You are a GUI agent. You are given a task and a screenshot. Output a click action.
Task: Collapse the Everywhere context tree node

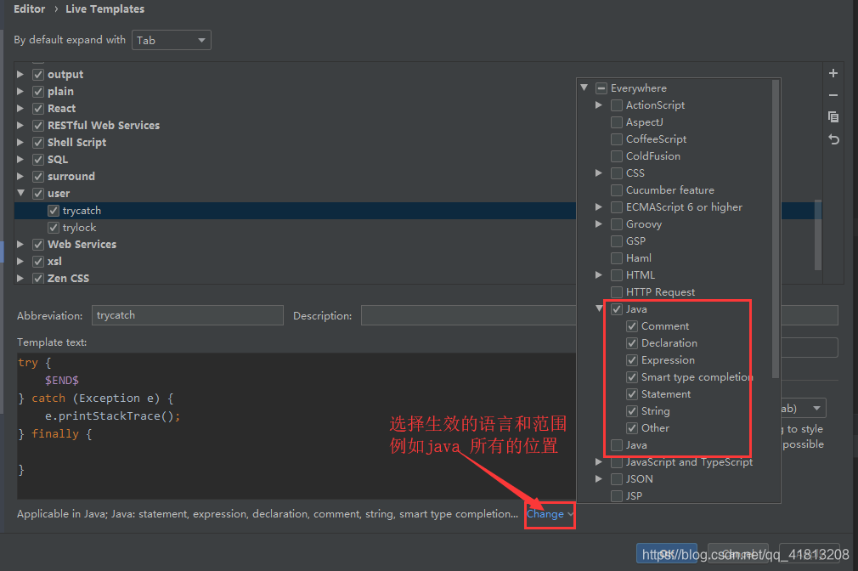click(584, 88)
